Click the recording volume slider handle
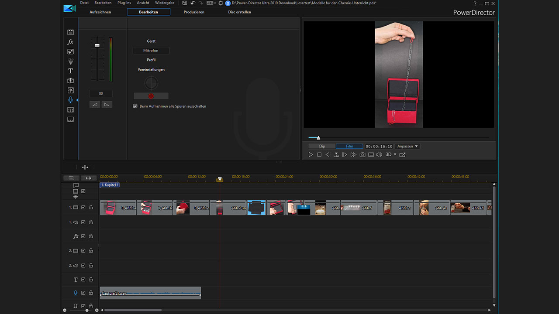Image resolution: width=559 pixels, height=314 pixels. point(97,45)
